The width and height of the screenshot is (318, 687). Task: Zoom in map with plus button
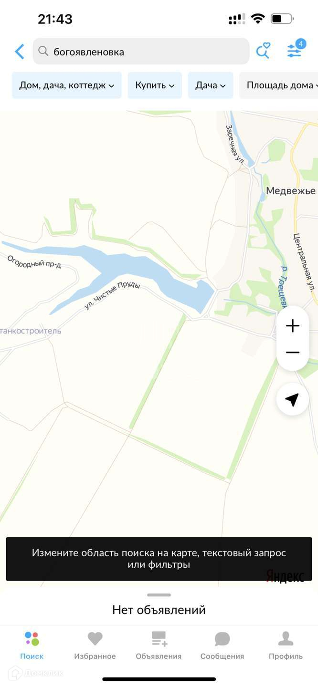293,326
